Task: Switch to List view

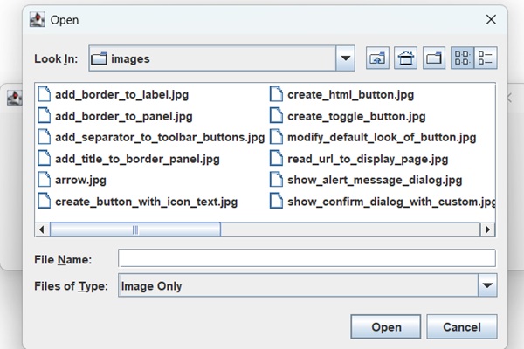Action: 462,58
